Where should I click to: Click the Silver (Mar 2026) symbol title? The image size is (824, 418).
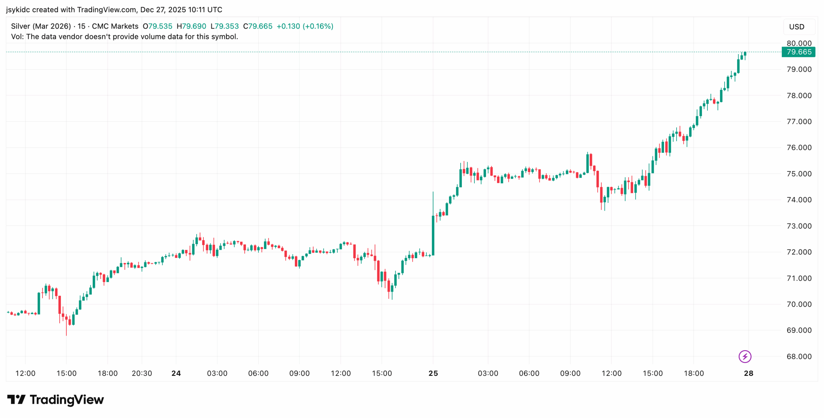(41, 26)
